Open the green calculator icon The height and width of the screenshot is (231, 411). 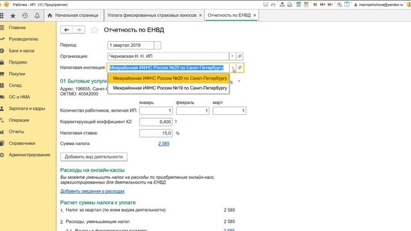299,4
